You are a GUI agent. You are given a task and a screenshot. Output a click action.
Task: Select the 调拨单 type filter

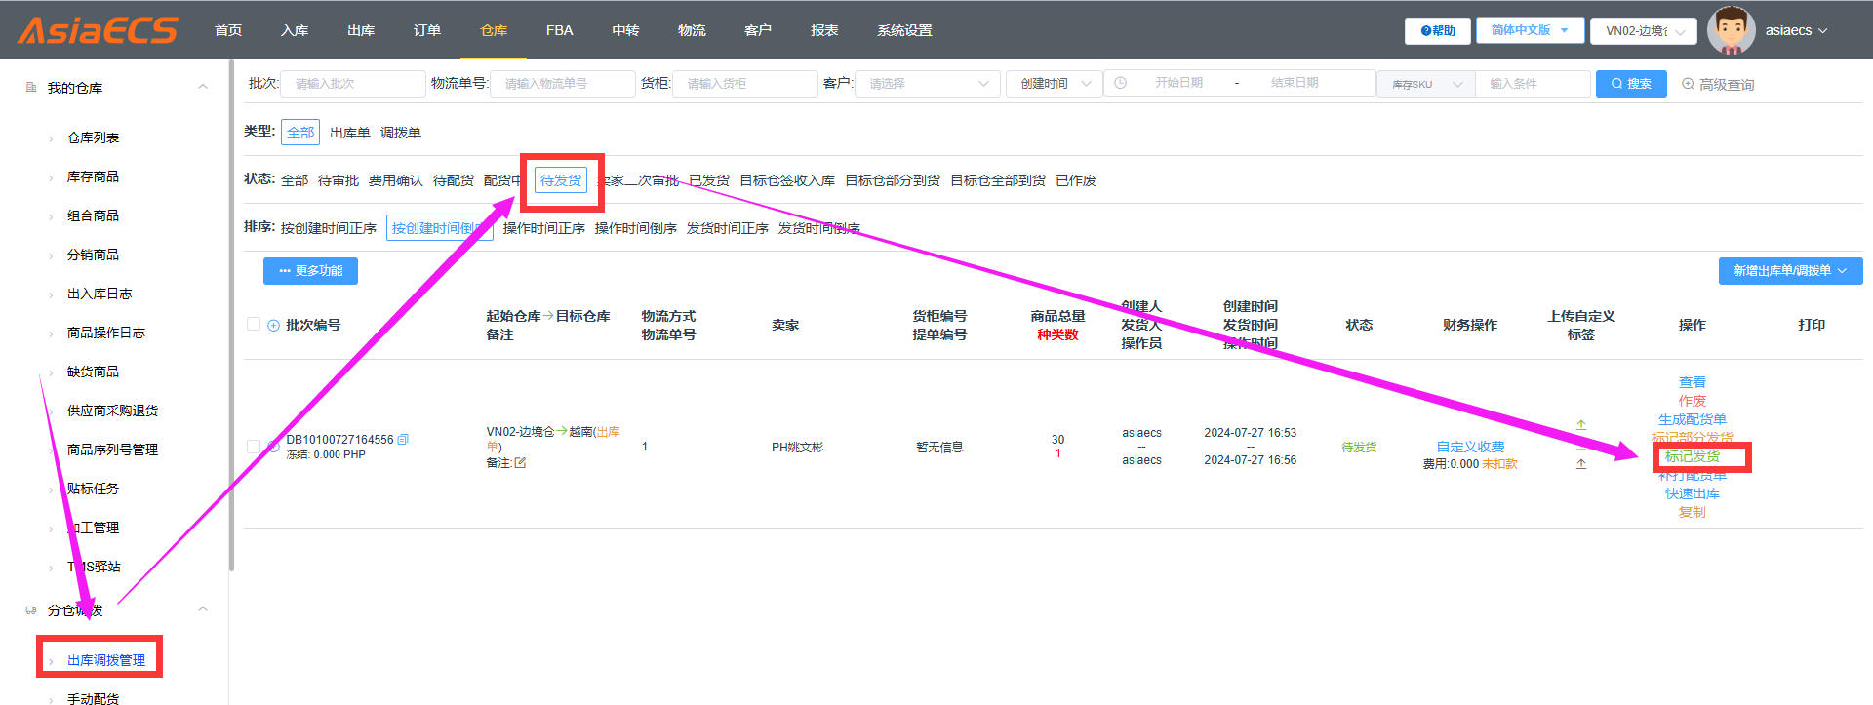[401, 133]
